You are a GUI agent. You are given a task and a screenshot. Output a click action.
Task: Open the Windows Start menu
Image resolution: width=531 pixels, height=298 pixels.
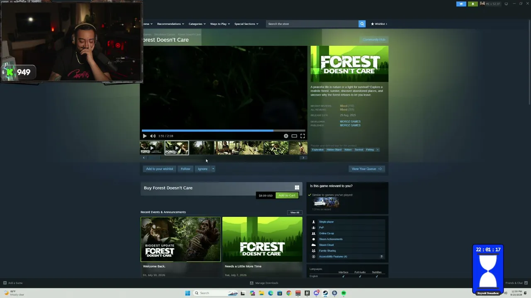tap(188, 293)
